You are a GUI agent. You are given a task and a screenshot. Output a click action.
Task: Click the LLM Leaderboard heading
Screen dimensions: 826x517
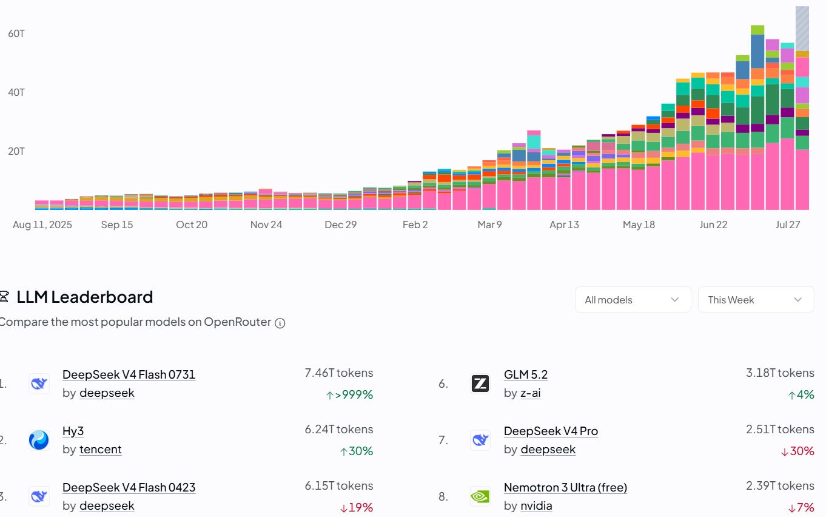[x=84, y=297]
